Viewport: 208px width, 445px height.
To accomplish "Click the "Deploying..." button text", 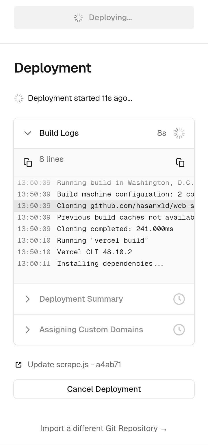I will 110,18.
